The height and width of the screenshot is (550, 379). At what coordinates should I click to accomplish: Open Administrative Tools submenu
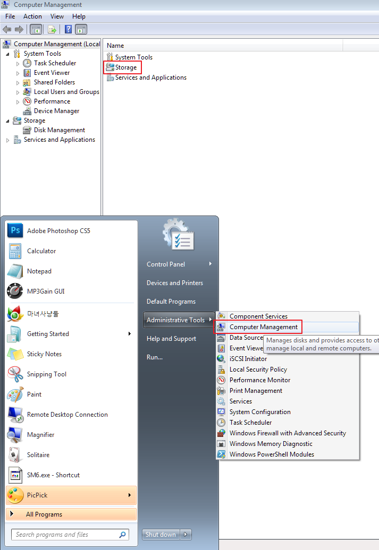click(179, 320)
